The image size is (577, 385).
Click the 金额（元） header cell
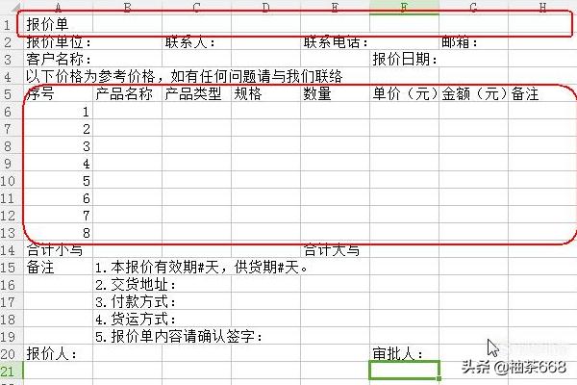(x=474, y=94)
